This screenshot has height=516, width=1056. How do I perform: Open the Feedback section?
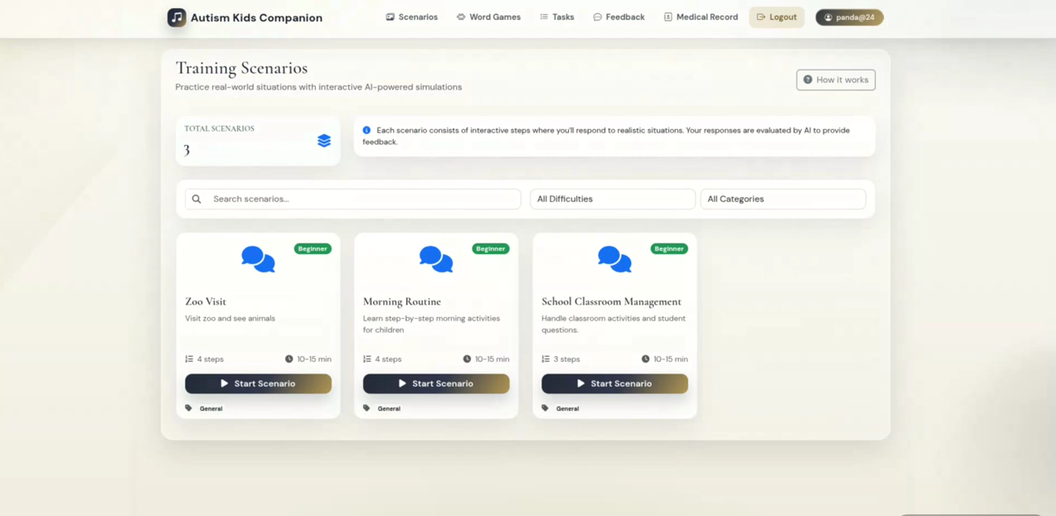click(619, 17)
